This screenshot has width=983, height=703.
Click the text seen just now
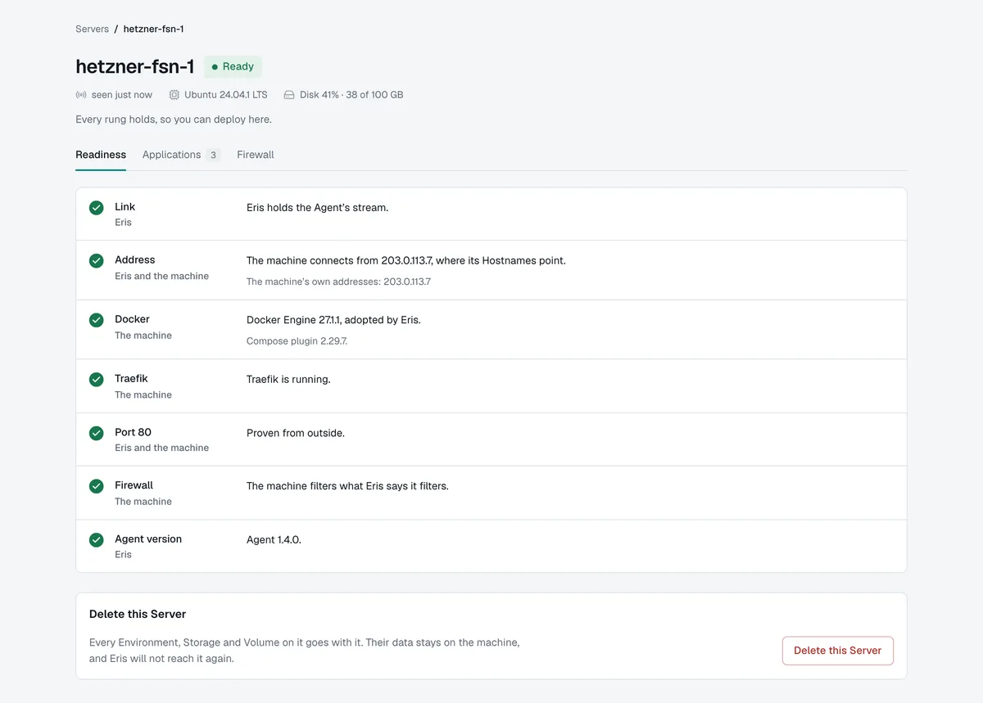coord(122,95)
